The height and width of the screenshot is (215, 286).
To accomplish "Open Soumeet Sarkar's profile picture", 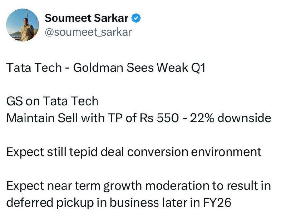I will pyautogui.click(x=22, y=25).
